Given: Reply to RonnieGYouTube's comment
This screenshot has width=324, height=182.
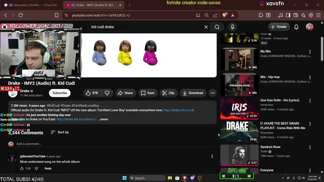Looking at the screenshot, I should pos(48,168).
